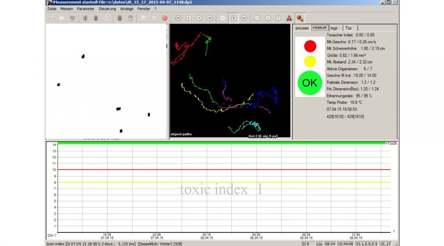444x246 pixels.
Task: Click the '=Tox2k' legend label
Action: tap(391, 144)
